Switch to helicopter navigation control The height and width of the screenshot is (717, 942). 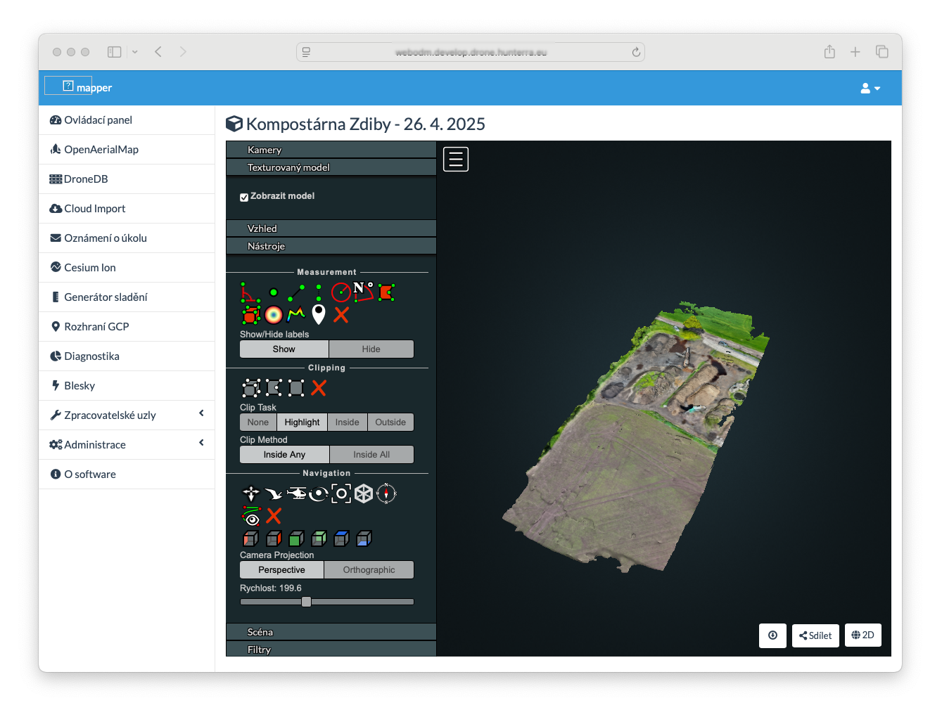(296, 493)
